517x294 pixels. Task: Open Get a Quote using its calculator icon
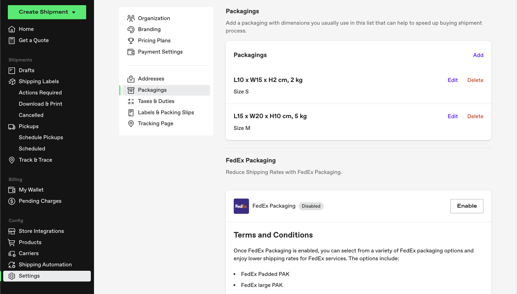[12, 40]
